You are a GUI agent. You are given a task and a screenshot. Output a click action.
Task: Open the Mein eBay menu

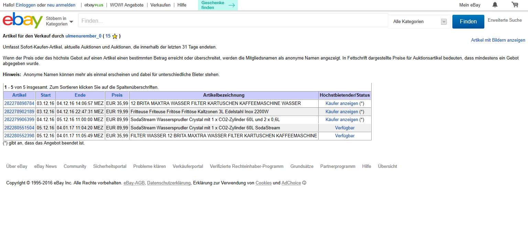470,5
